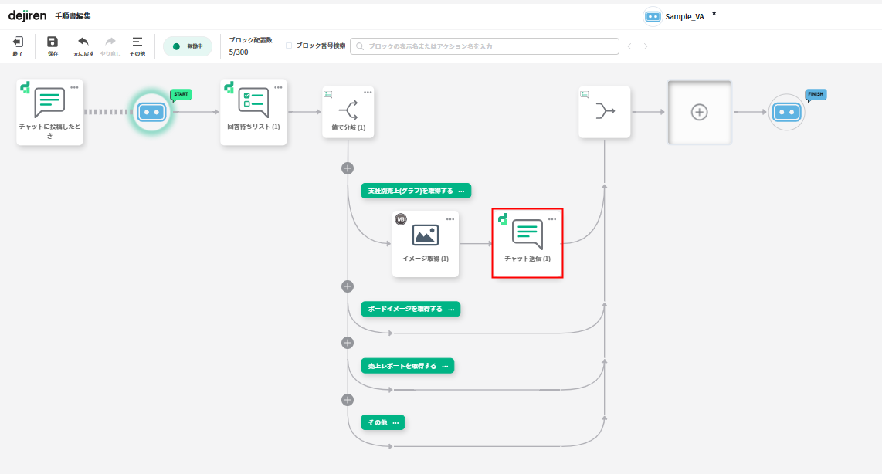Click the ボードイメージを取得する branch label
Viewport: 882px width, 474px height.
tap(405, 309)
